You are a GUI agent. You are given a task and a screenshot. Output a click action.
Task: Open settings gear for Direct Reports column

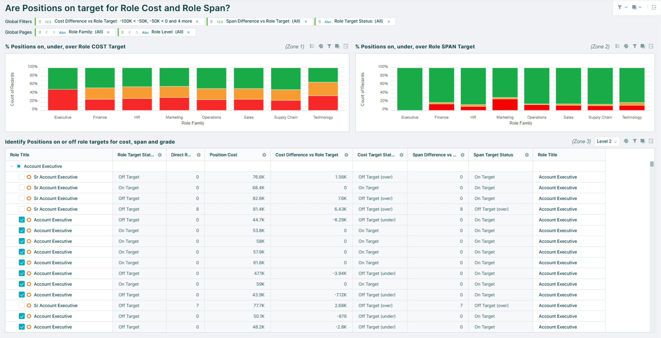[199, 155]
